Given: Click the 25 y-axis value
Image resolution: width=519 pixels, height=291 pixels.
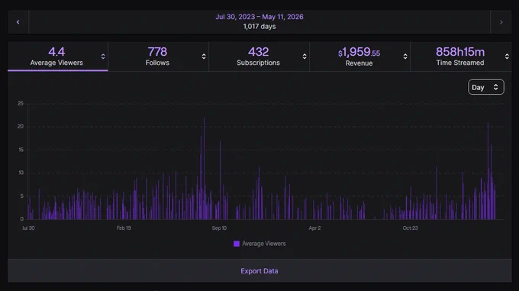Looking at the screenshot, I should click(x=21, y=104).
